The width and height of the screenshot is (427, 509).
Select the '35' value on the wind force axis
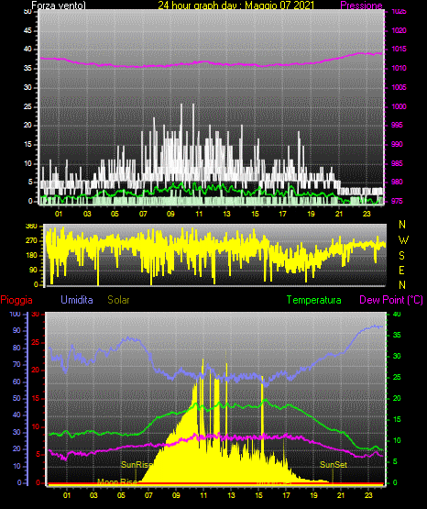(x=27, y=68)
